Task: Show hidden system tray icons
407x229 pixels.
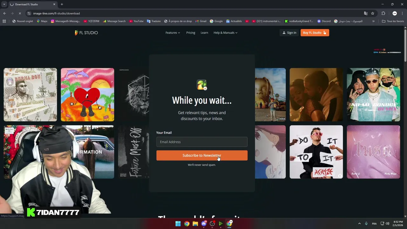Action: (x=359, y=224)
